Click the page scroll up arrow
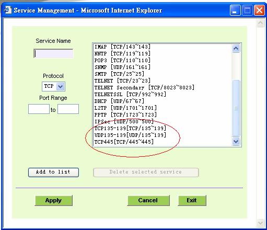Viewport: 267px width, 230px height. 260,23
